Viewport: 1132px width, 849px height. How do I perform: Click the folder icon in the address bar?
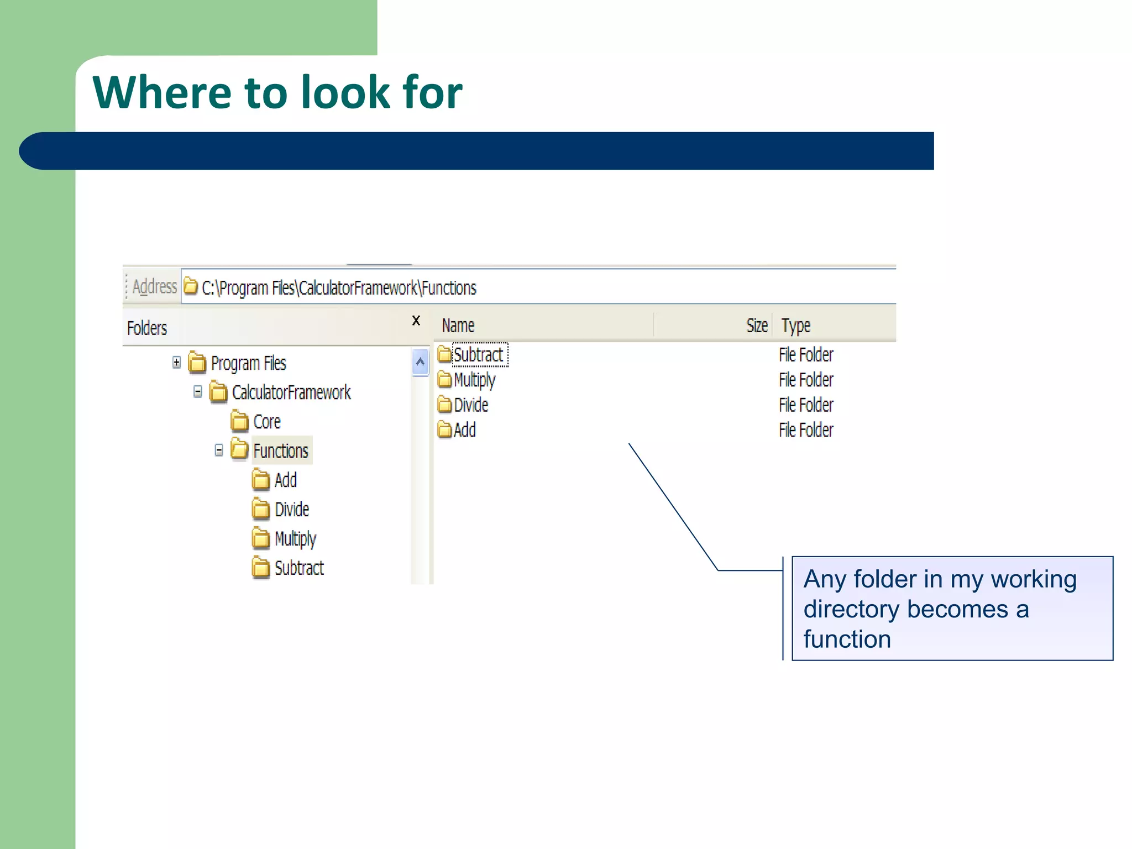coord(191,287)
